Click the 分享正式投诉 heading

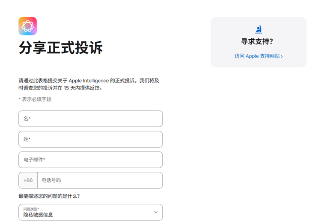(x=61, y=48)
